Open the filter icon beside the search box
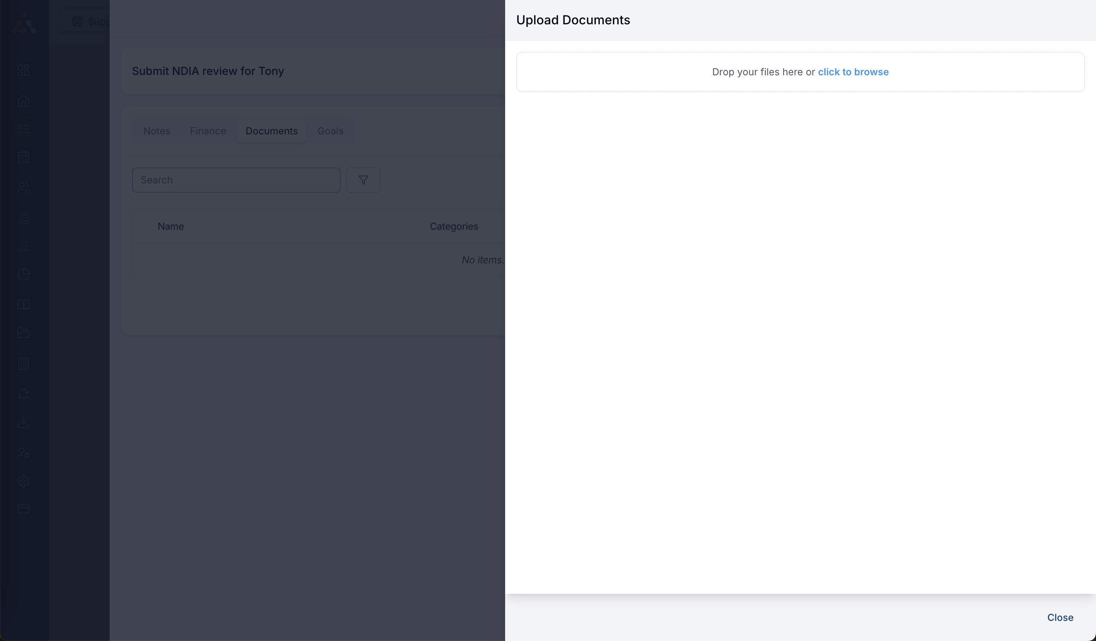Screen dimensions: 1096x641 [363, 180]
